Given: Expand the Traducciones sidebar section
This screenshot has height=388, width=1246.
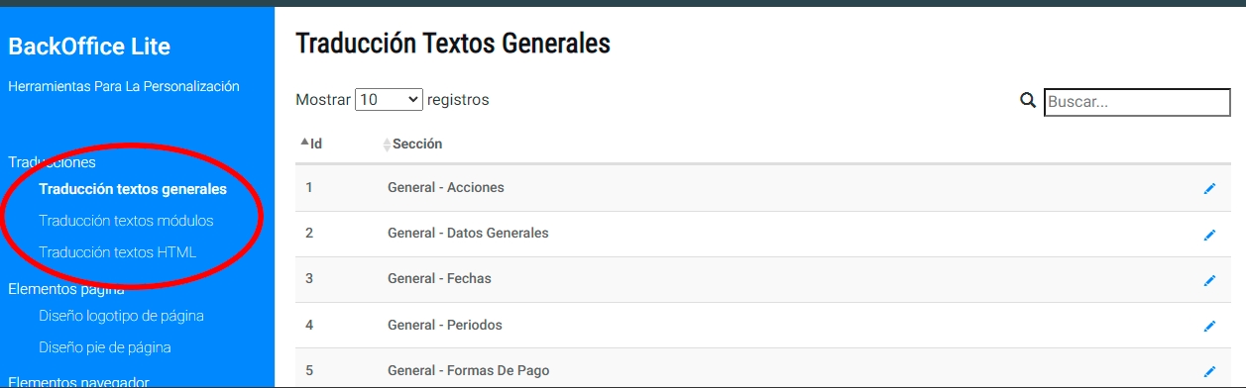Looking at the screenshot, I should [x=52, y=161].
